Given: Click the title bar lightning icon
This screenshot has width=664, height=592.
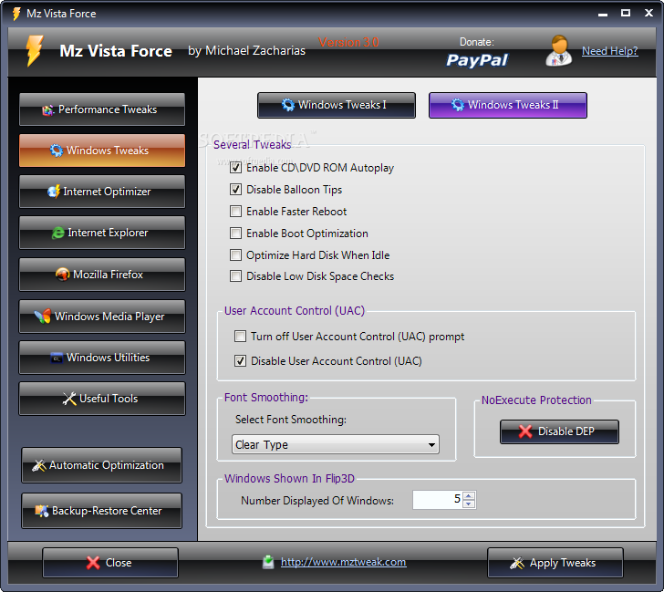Looking at the screenshot, I should [x=16, y=14].
